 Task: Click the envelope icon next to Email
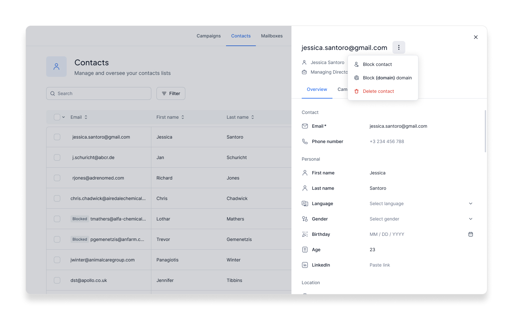(x=305, y=126)
